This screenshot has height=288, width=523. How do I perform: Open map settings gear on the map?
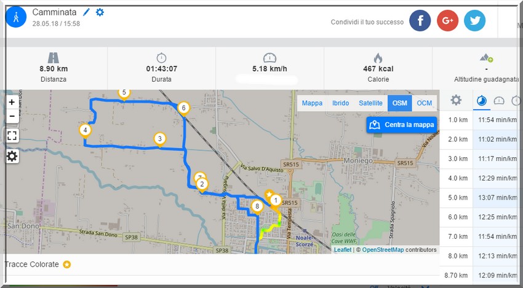[x=12, y=156]
